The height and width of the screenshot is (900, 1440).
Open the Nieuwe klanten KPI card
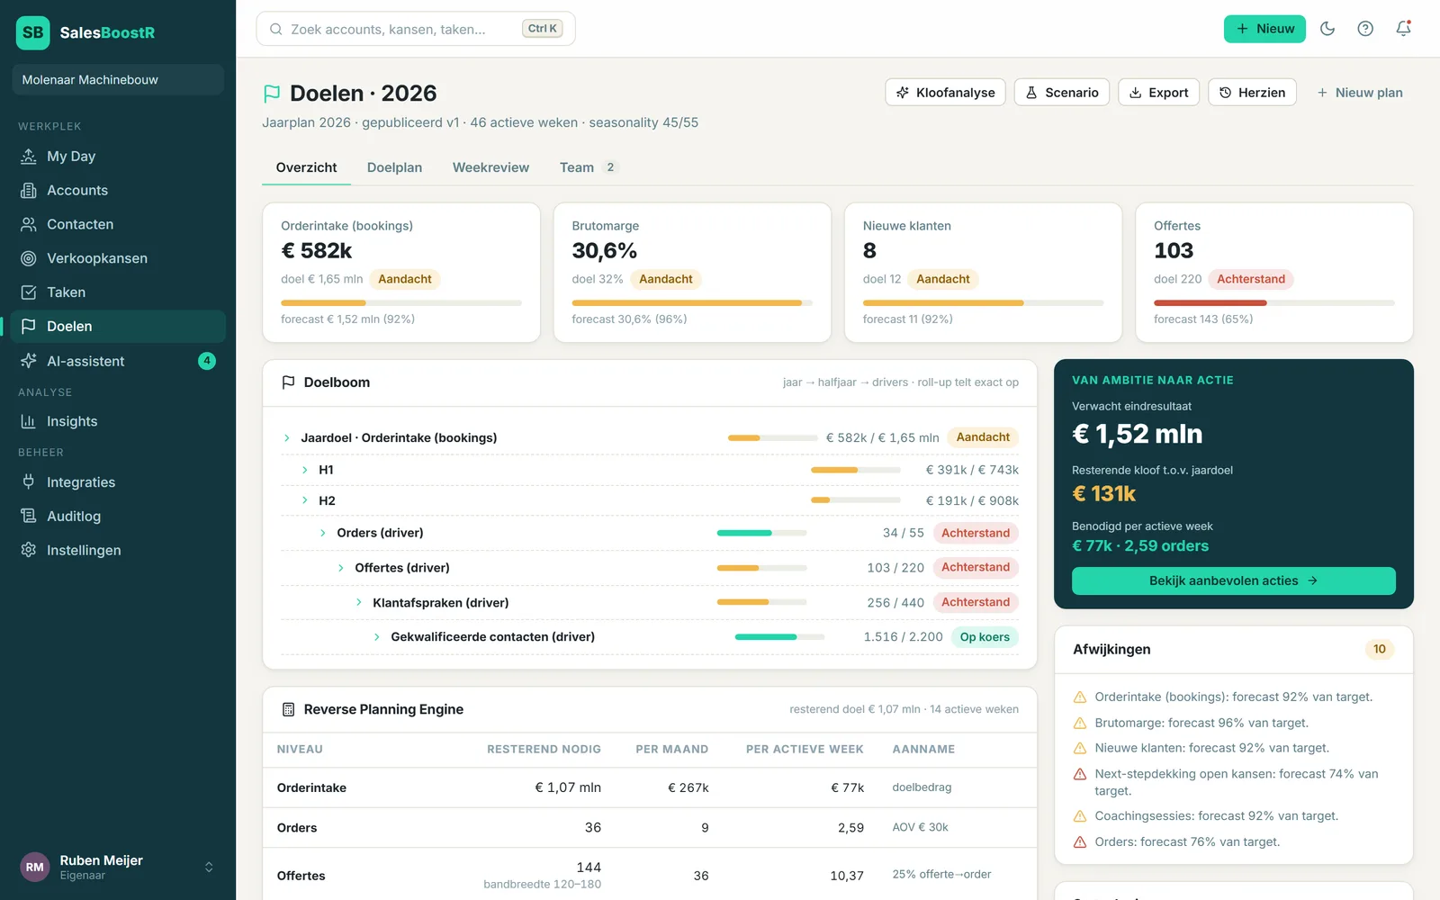(983, 272)
